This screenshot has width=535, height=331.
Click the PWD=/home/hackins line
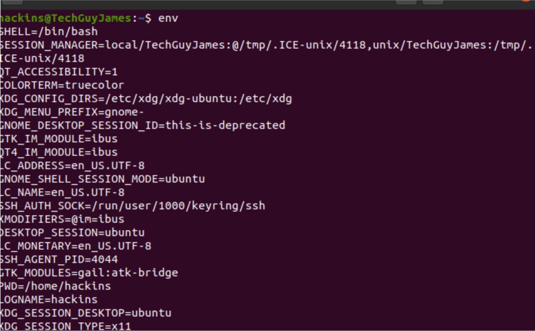coord(56,286)
